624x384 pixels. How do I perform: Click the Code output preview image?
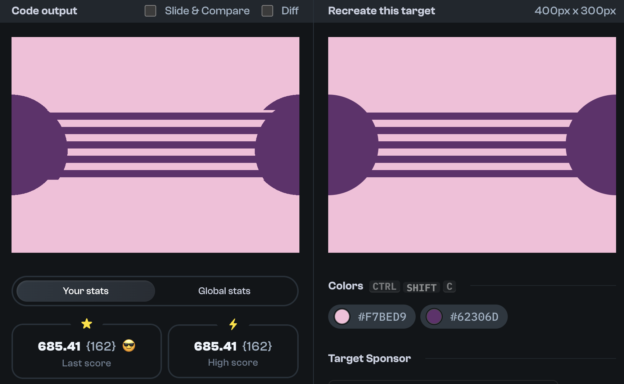(155, 145)
